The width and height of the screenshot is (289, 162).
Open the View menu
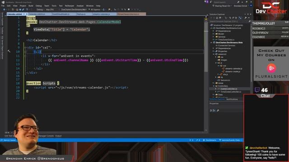pos(15,6)
